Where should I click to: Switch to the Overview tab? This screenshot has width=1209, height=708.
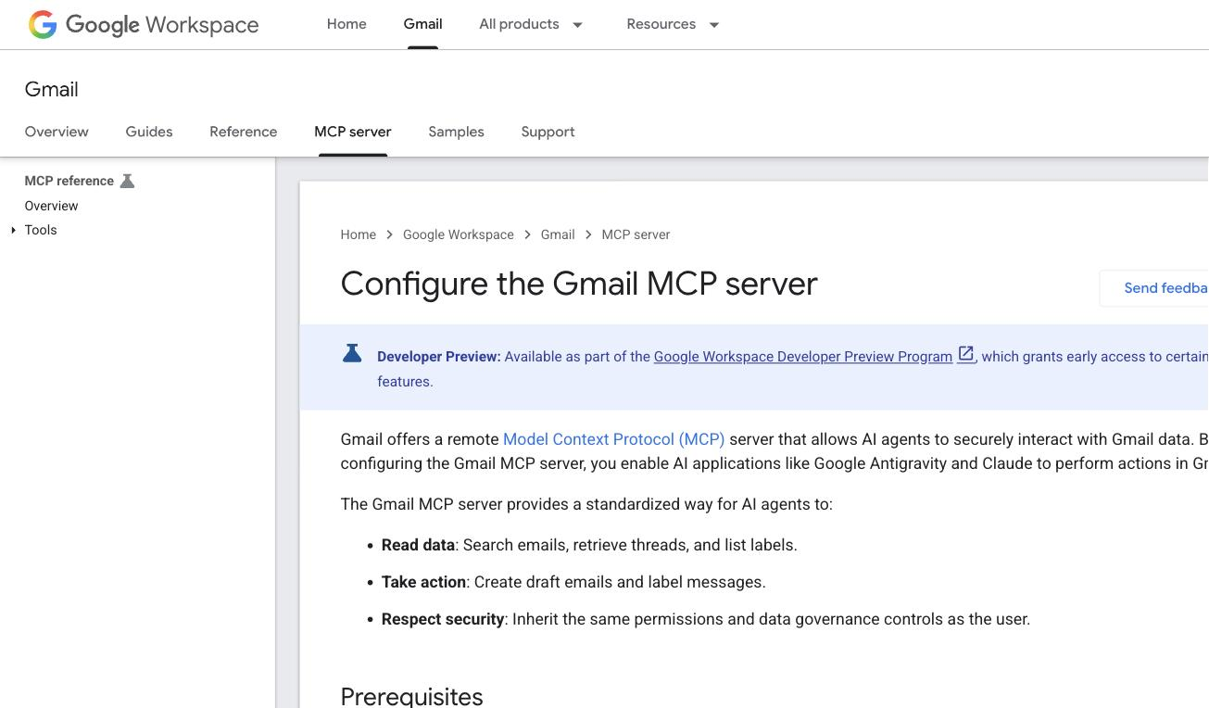(57, 132)
